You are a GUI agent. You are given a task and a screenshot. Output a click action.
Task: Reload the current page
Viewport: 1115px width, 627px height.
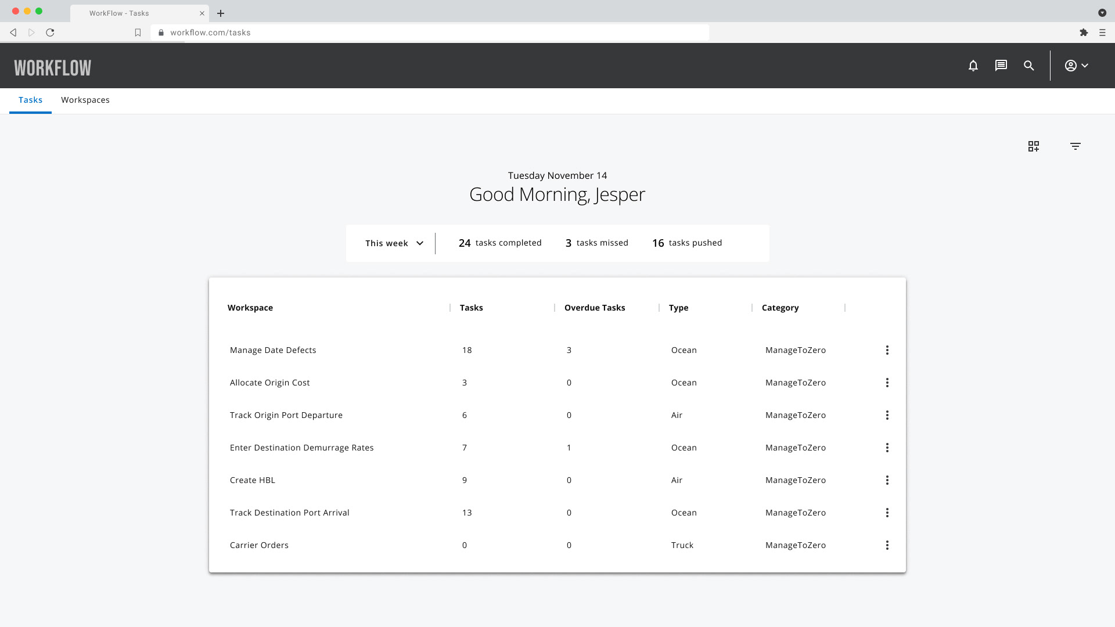click(x=50, y=33)
